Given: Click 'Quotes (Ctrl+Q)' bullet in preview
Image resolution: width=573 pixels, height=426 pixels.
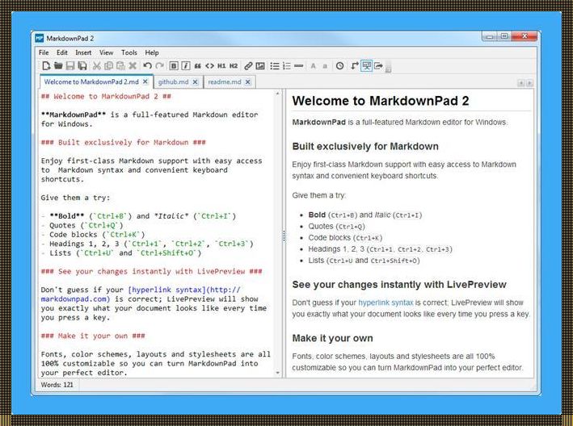Looking at the screenshot, I should [336, 227].
